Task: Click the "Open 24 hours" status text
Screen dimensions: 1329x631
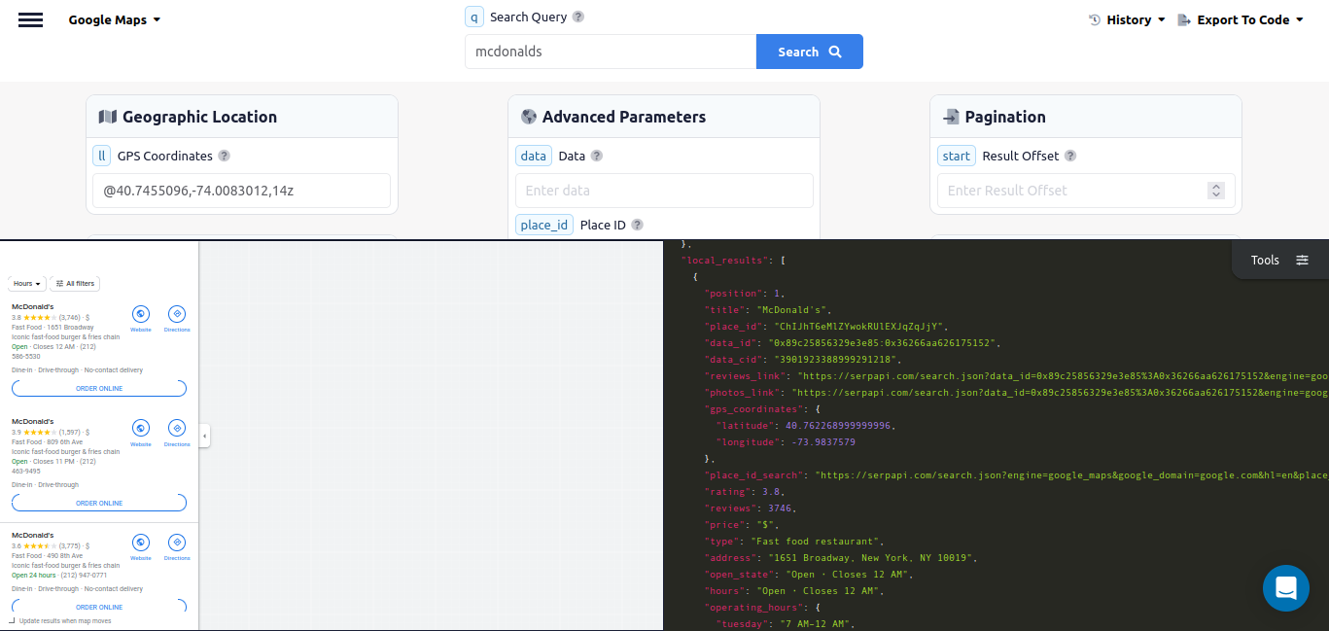Action: (34, 575)
